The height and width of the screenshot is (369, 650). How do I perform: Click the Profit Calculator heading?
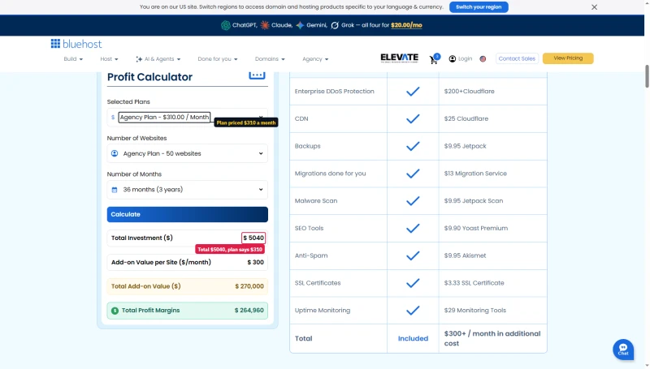(149, 77)
